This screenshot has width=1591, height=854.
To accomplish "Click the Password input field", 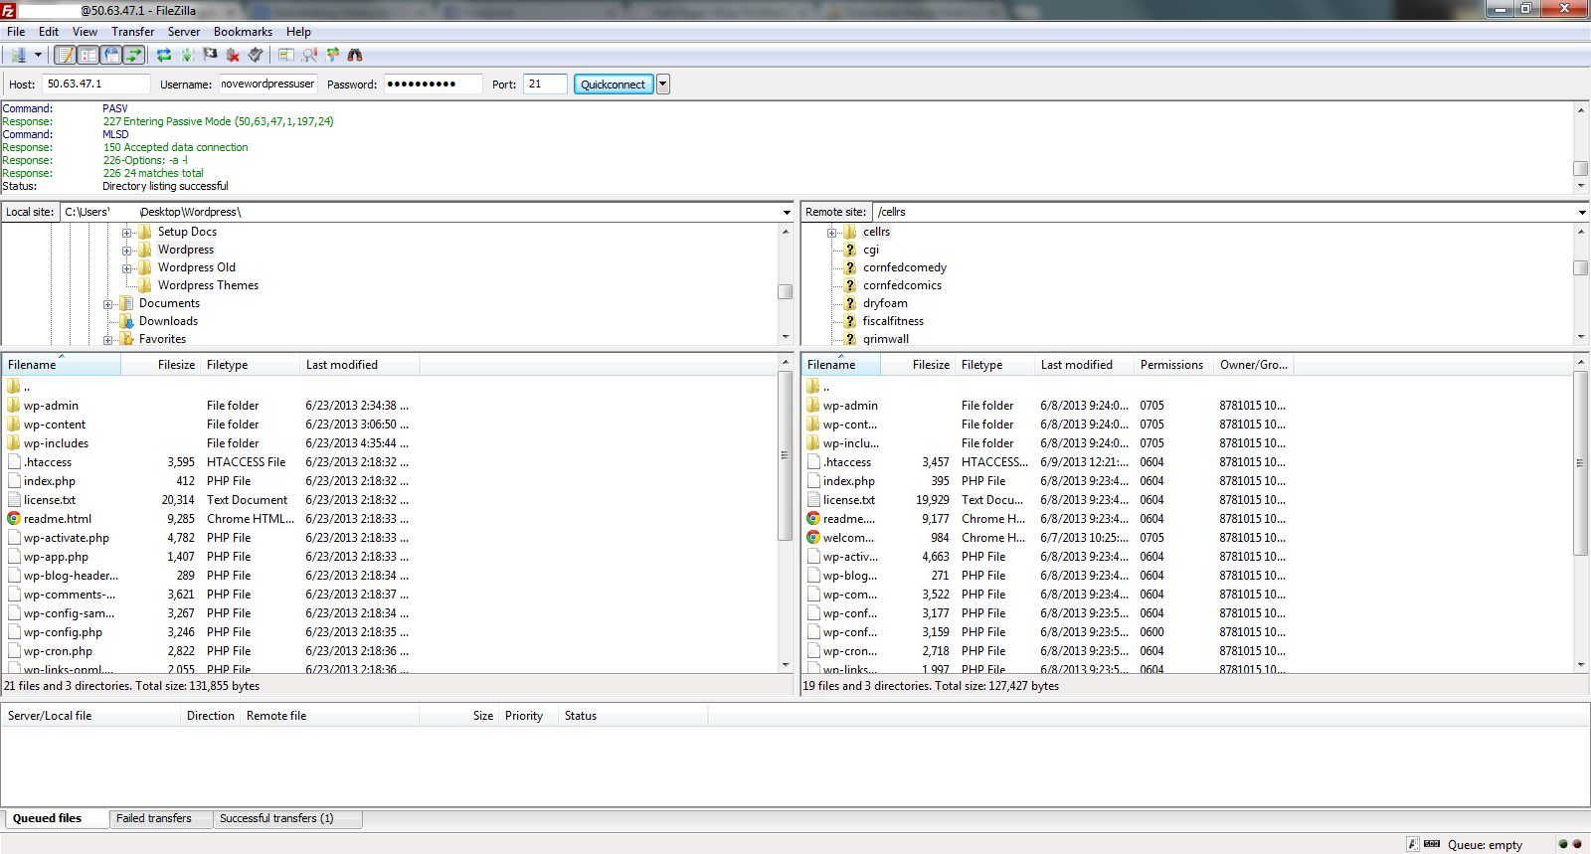I will pyautogui.click(x=433, y=85).
